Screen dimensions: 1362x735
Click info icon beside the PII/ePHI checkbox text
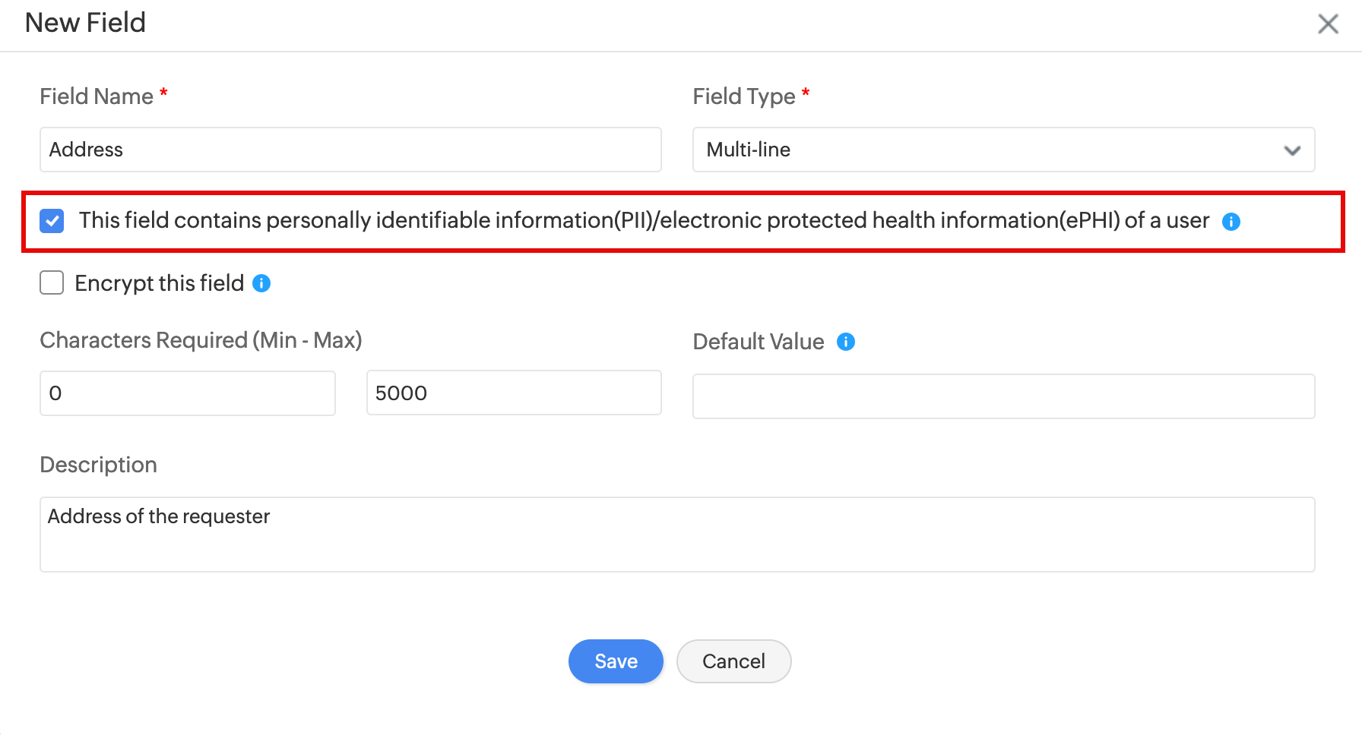pos(1231,222)
